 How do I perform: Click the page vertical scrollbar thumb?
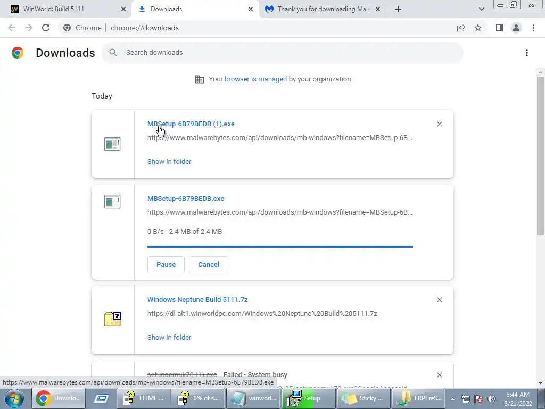coord(540,156)
